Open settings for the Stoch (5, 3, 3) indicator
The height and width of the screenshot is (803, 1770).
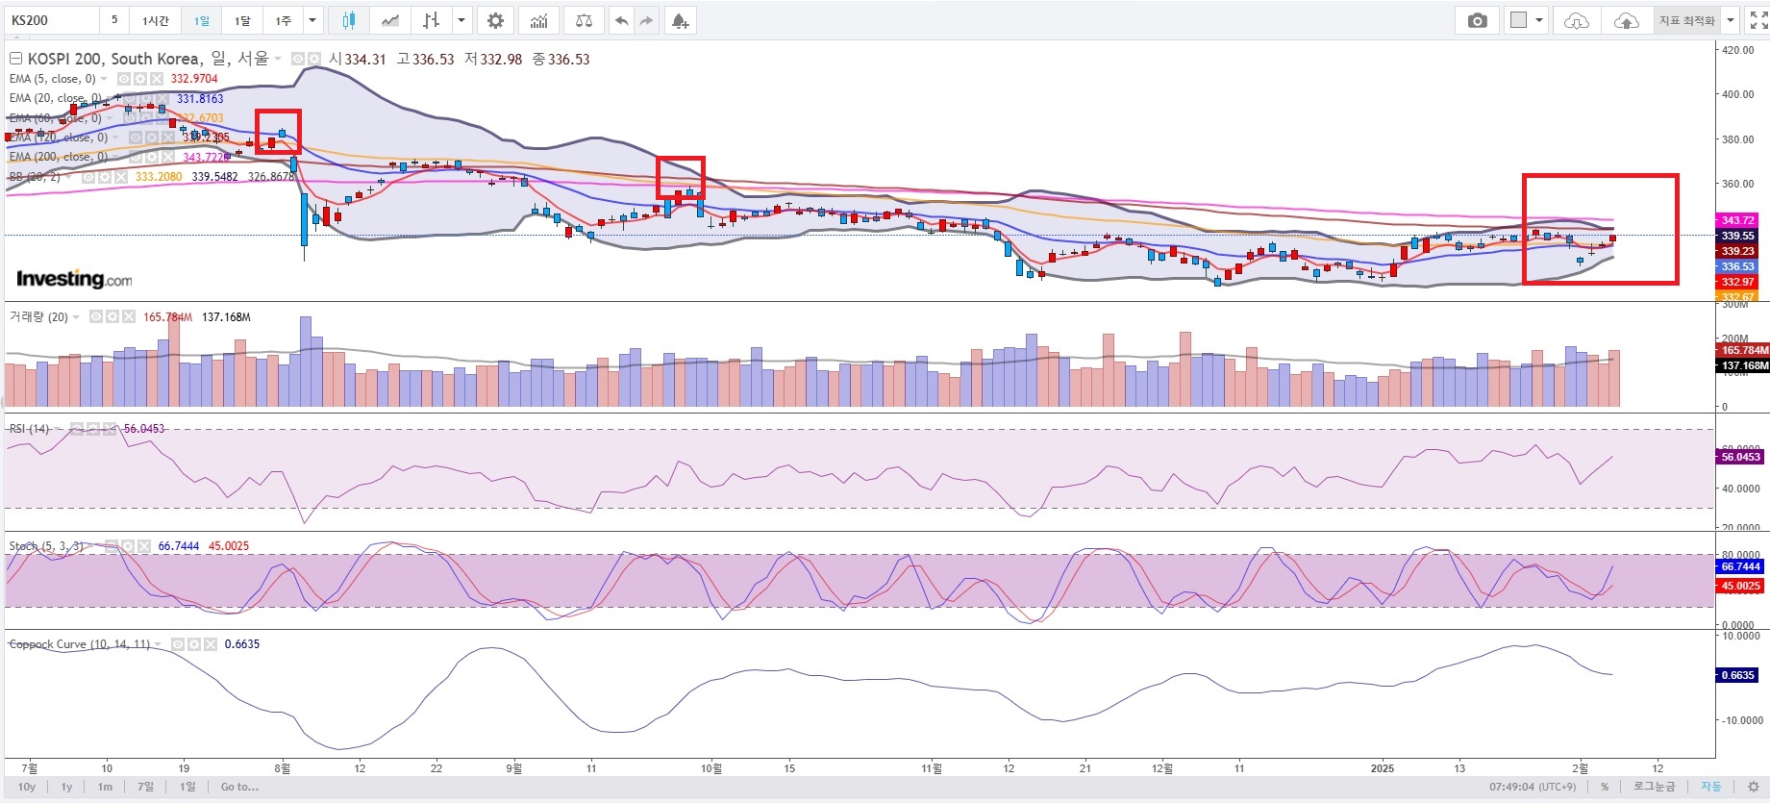[x=128, y=546]
